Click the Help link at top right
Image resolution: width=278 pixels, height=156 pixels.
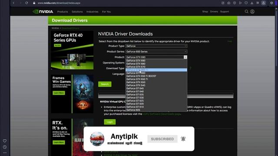pyautogui.click(x=230, y=41)
